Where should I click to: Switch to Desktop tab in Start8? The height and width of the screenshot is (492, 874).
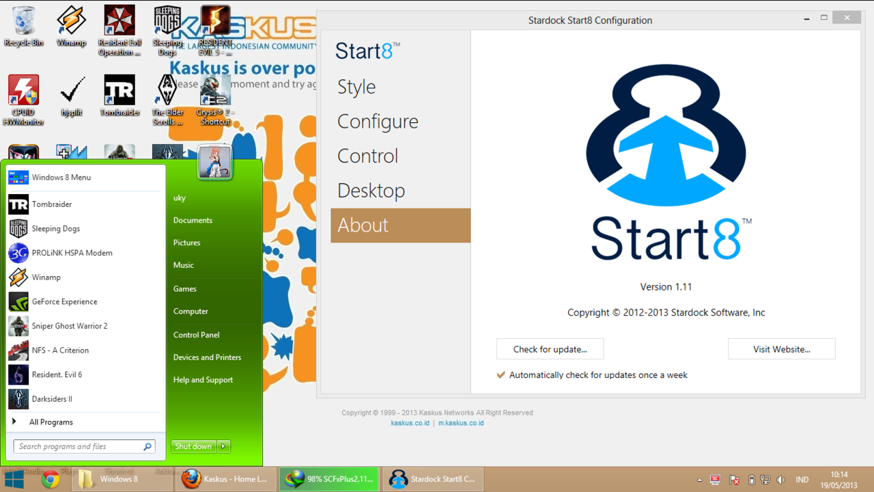click(400, 191)
